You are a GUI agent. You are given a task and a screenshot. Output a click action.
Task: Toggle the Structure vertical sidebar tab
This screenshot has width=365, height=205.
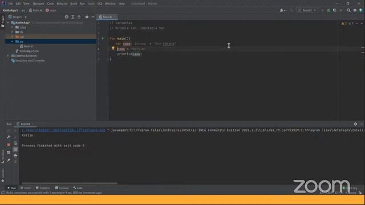click(2, 157)
